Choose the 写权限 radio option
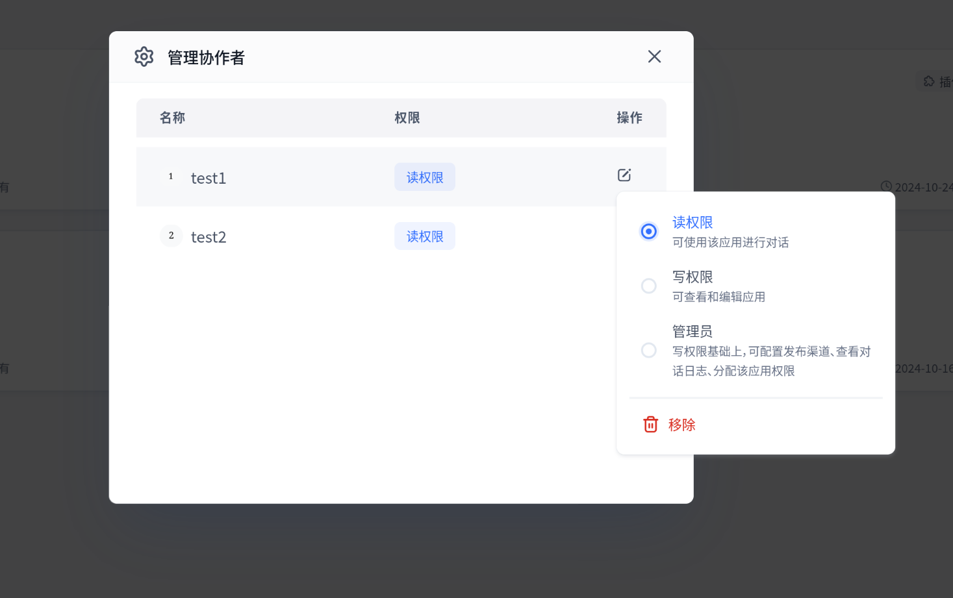953x598 pixels. 648,286
